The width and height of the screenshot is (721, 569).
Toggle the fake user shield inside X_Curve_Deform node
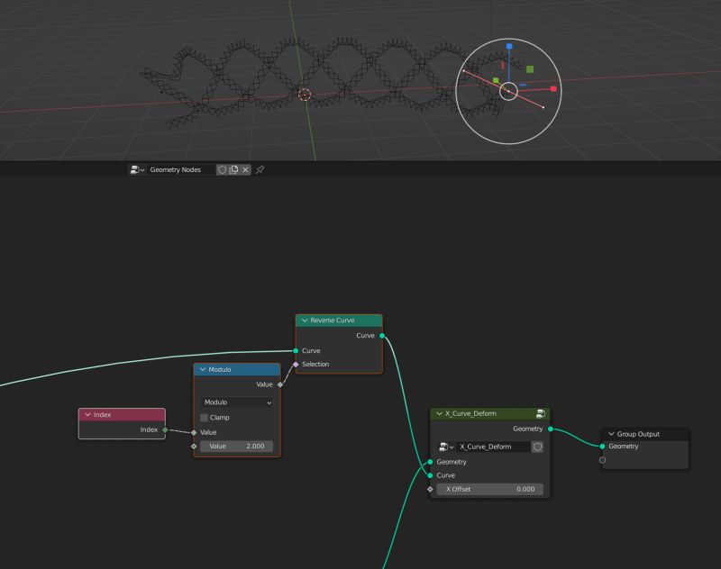pos(537,447)
